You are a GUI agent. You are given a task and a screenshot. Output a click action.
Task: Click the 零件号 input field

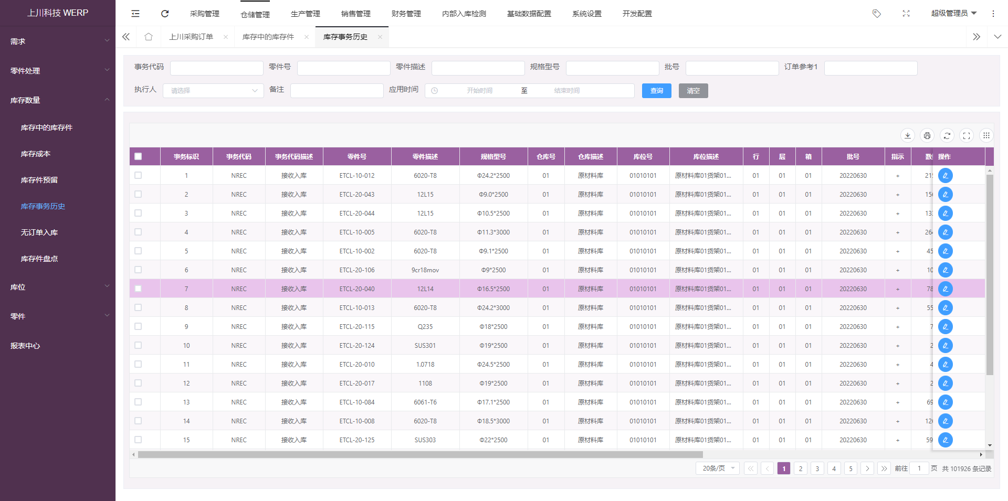[x=344, y=68]
